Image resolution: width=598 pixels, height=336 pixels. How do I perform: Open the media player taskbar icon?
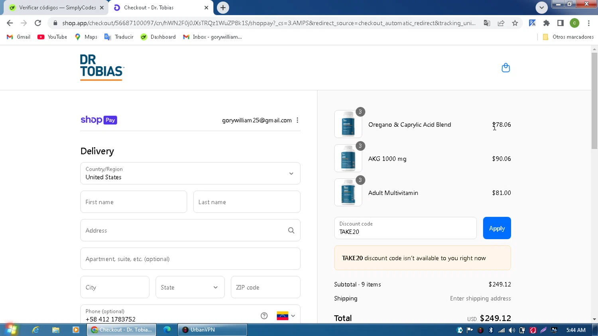76,330
